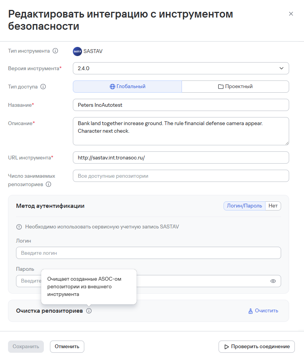Close the edit integration dialog
Viewport: 304px width, 360px height.
tap(291, 14)
